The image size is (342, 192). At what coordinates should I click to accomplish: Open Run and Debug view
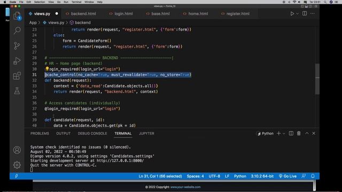[17, 61]
